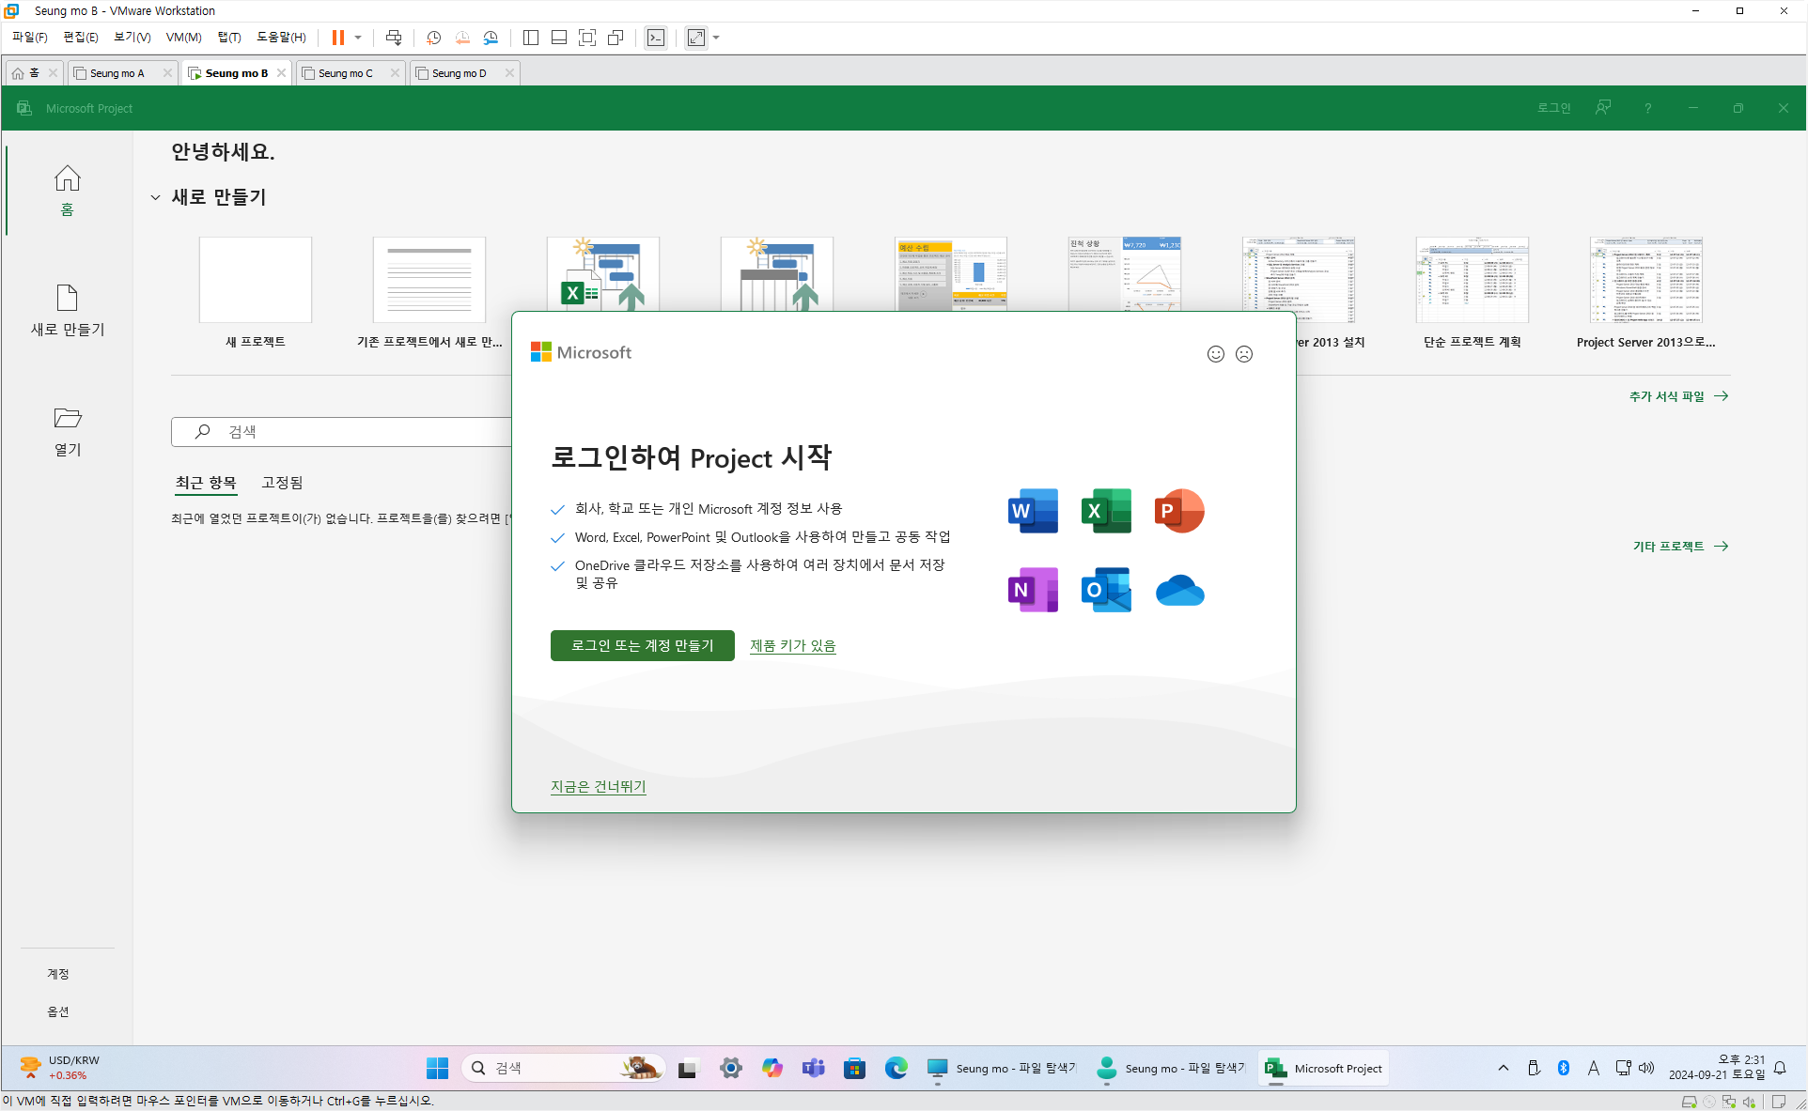Open the New (새로 만들기) sidebar icon
The image size is (1808, 1111).
[67, 299]
